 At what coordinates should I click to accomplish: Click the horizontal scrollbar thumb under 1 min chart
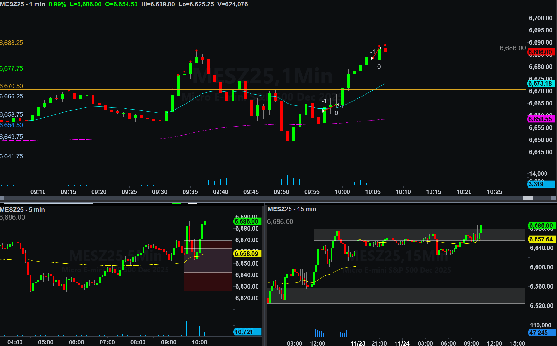pos(528,198)
